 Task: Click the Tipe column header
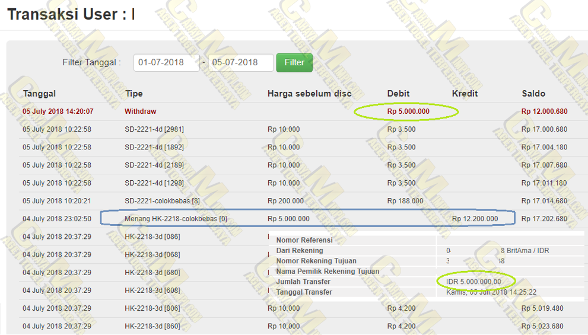(x=134, y=94)
